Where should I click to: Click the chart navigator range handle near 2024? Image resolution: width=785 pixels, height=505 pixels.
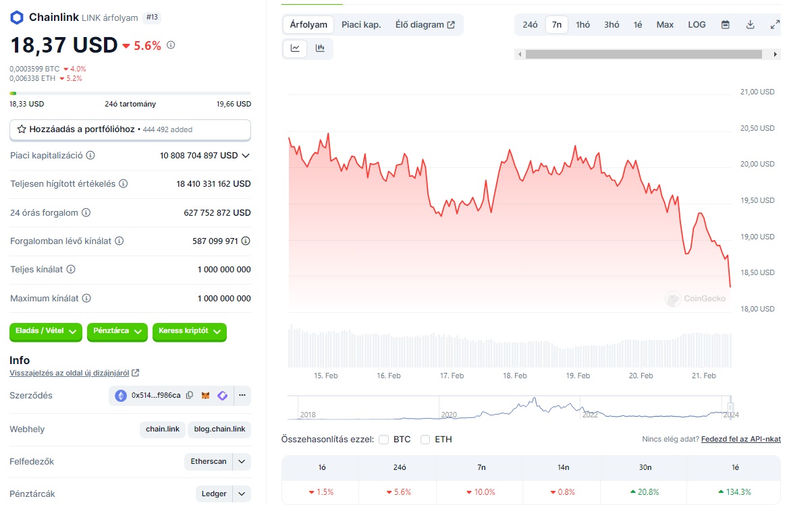click(x=730, y=407)
